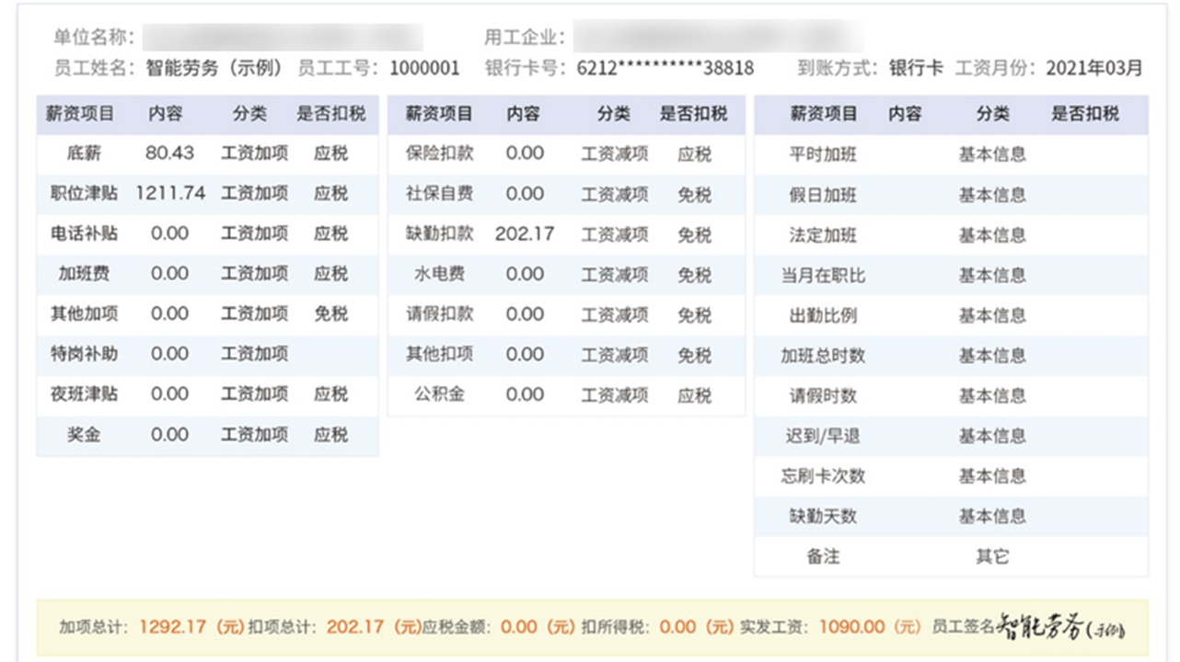Viewport: 1180px width, 662px height.
Task: Click the 电话补贴 row label
Action: [84, 234]
